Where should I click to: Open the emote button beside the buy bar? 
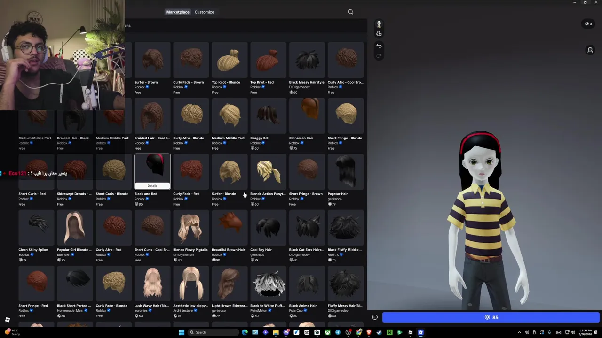click(x=375, y=317)
